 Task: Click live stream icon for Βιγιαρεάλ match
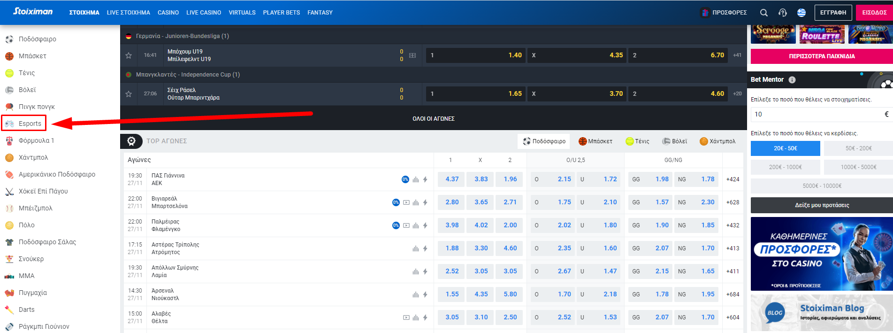[406, 202]
